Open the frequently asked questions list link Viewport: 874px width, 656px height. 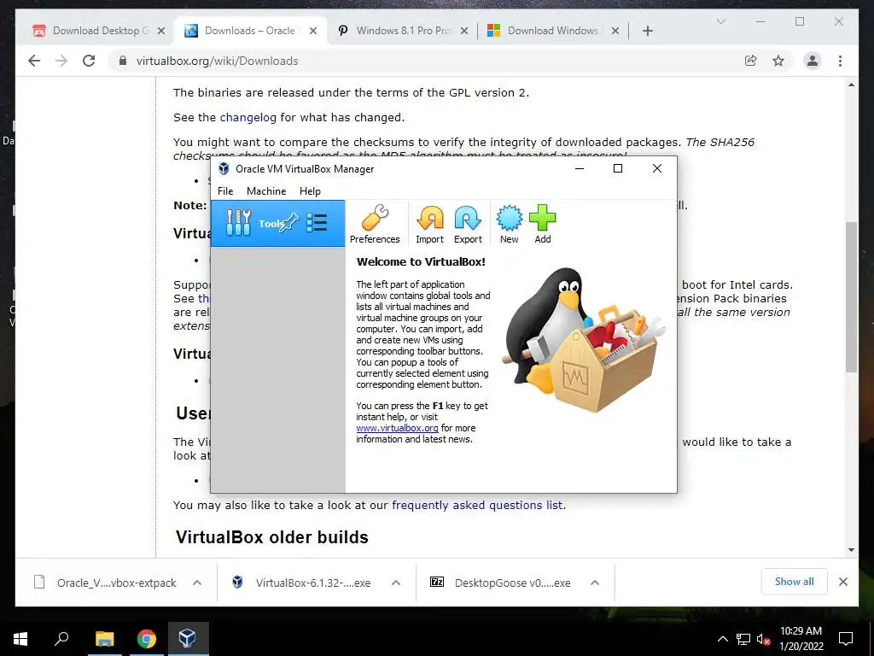point(477,505)
